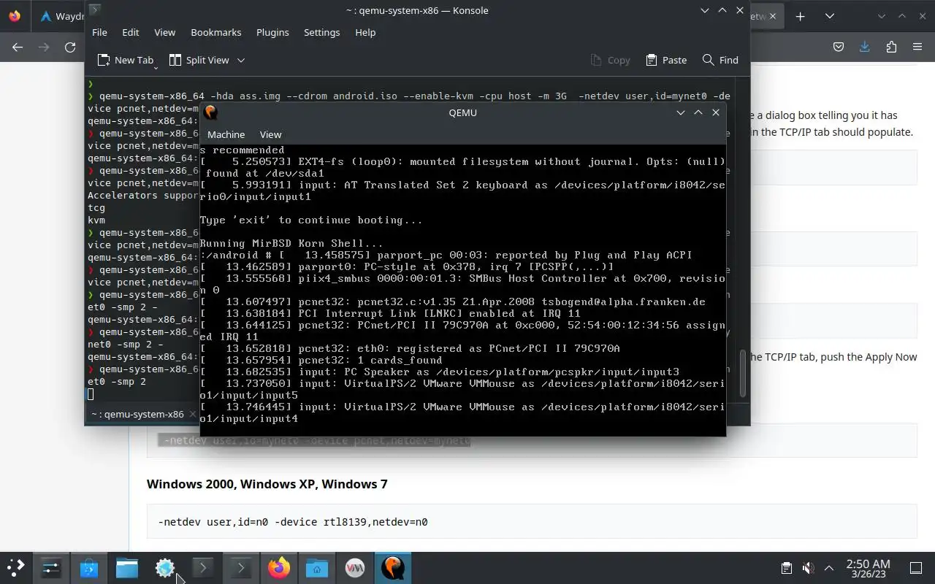Click the 'tcg' line in the Konsole output
The width and height of the screenshot is (935, 584).
coord(96,207)
